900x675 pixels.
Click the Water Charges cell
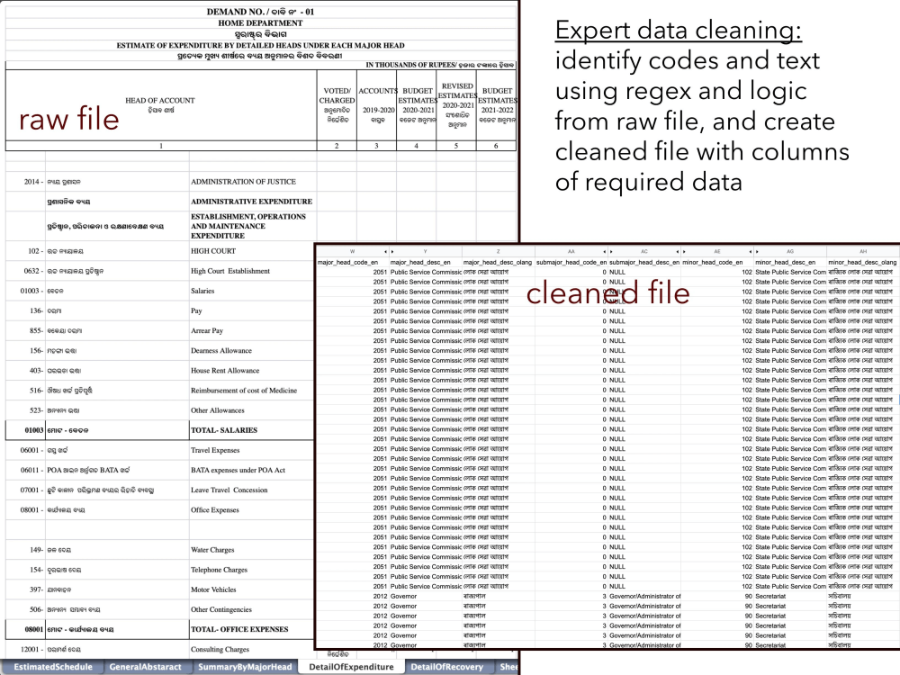253,550
